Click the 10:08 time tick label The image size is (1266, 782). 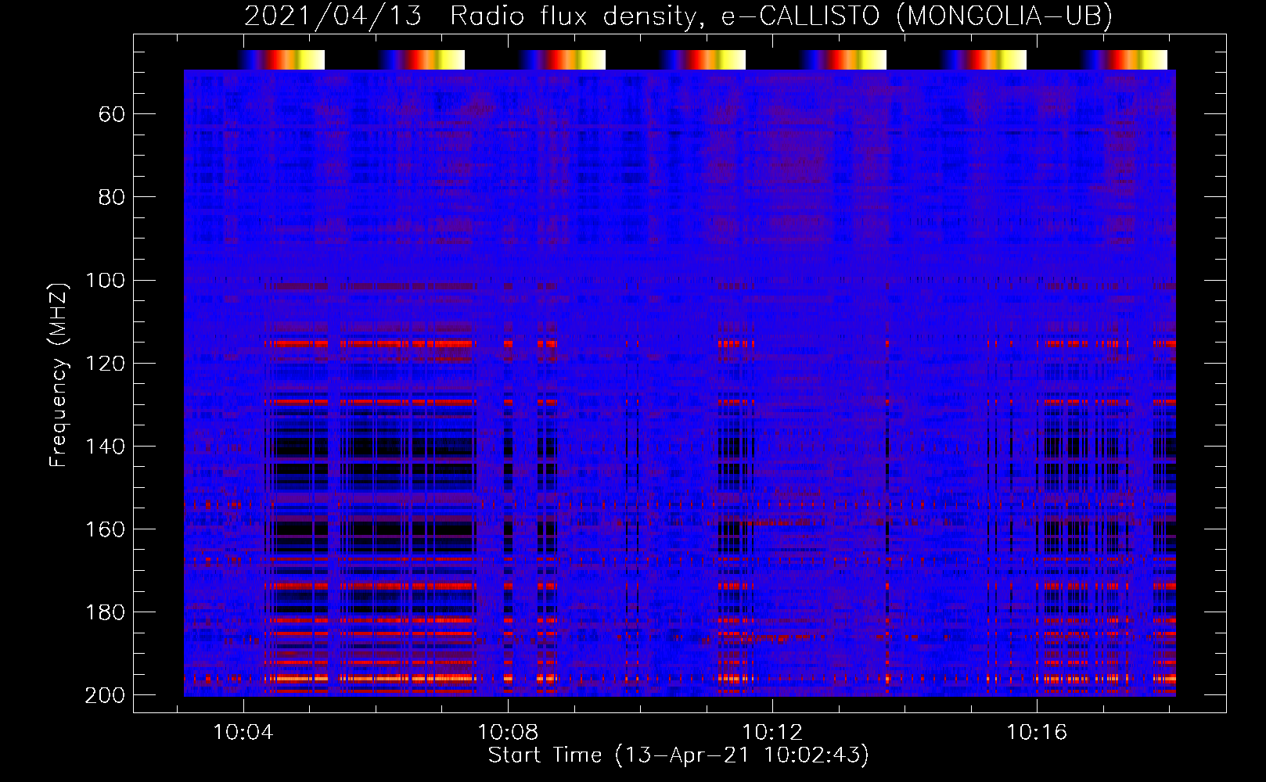[508, 732]
